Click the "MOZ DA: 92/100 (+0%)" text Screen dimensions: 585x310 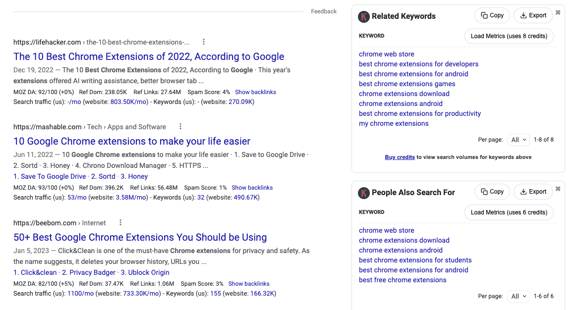pos(44,92)
